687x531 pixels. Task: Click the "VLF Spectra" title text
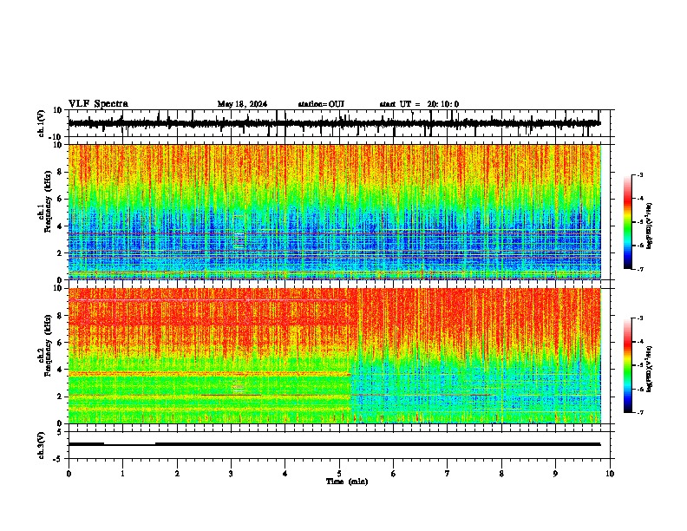coord(98,104)
